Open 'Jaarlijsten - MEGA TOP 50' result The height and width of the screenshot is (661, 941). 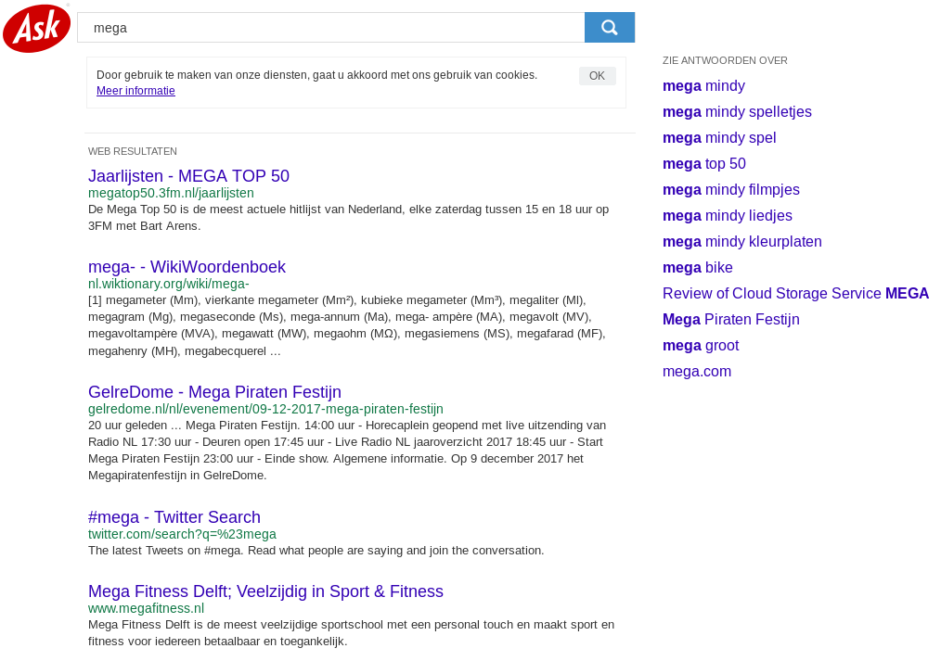coord(188,176)
